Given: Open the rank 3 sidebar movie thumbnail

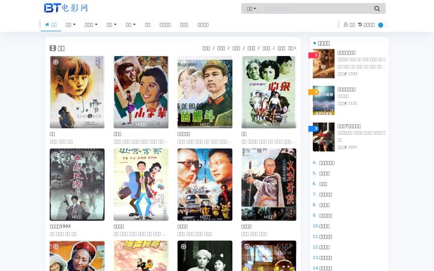Looking at the screenshot, I should [x=324, y=137].
